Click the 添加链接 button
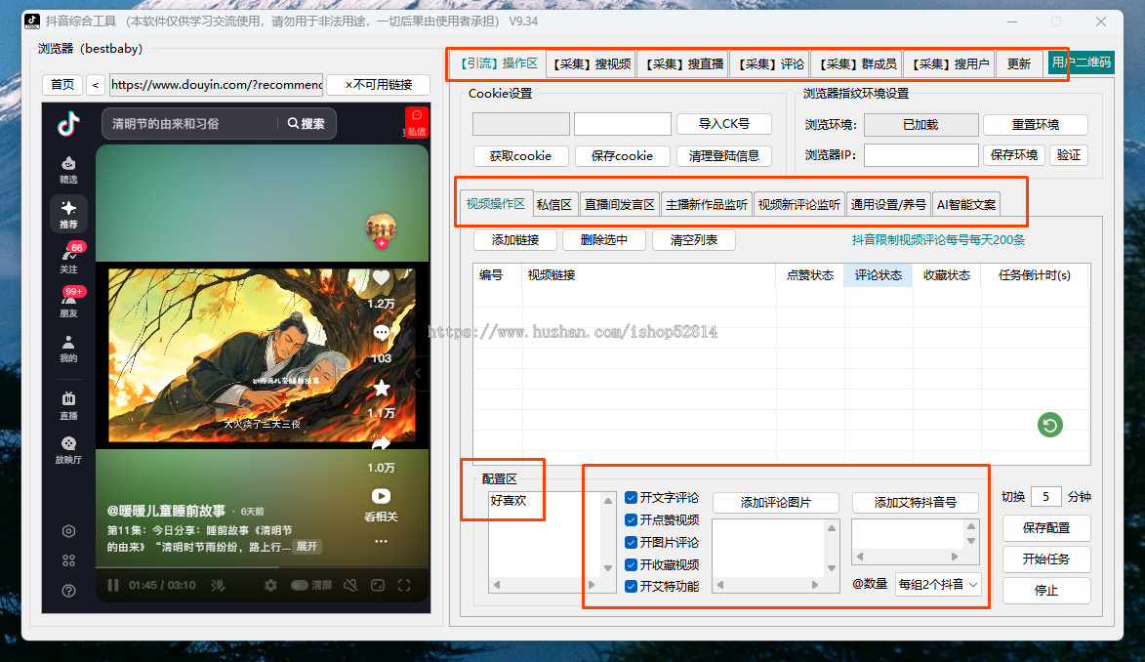 point(514,239)
